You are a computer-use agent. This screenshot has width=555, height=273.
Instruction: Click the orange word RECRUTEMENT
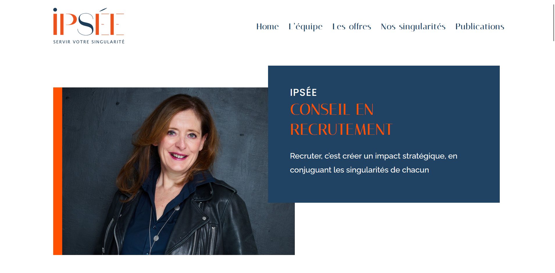[x=341, y=130]
